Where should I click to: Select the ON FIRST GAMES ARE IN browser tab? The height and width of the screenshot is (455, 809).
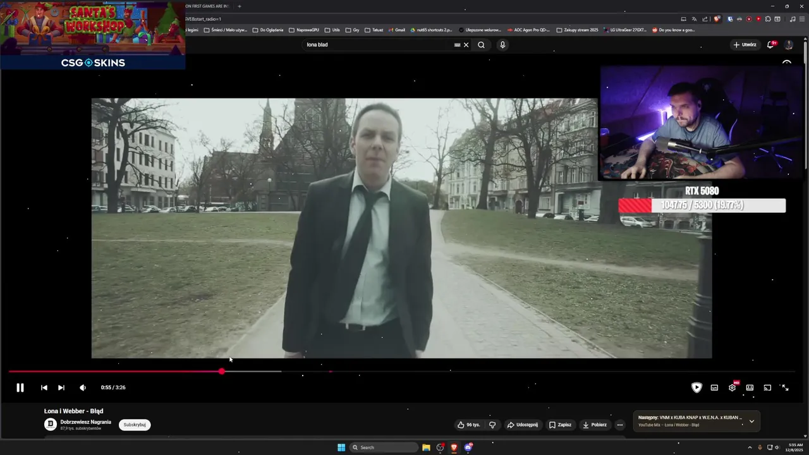coord(207,6)
